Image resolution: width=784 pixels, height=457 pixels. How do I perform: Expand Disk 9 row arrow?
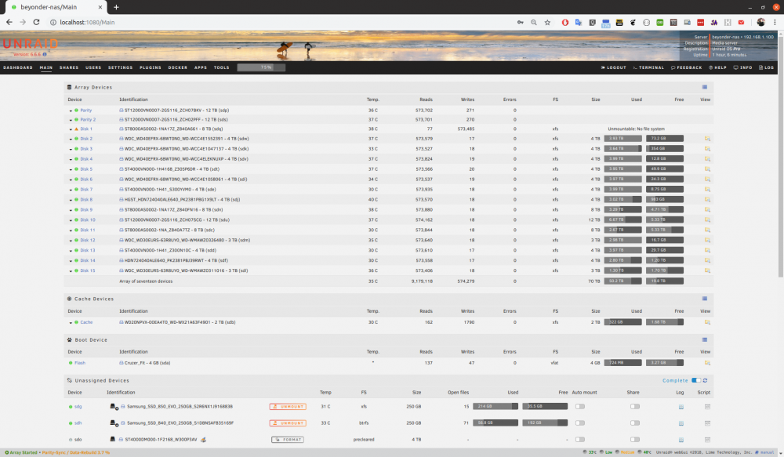tap(71, 210)
